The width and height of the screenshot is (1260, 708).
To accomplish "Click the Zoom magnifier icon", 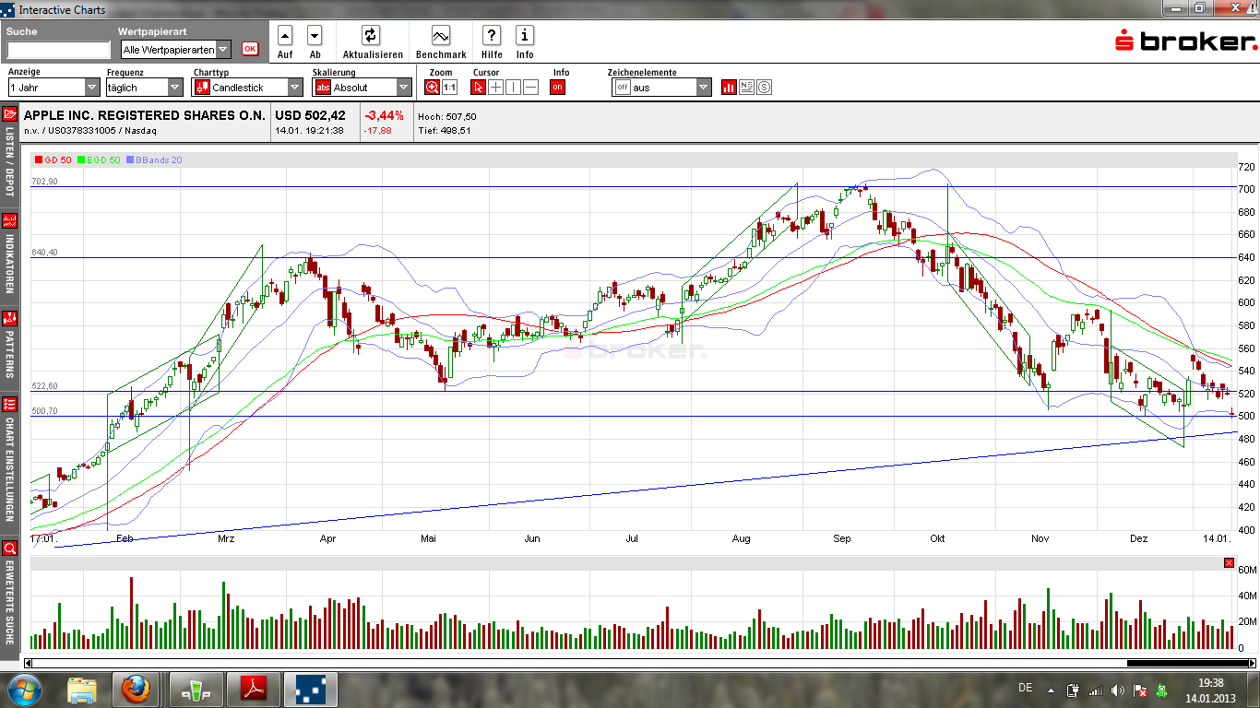I will tap(432, 88).
